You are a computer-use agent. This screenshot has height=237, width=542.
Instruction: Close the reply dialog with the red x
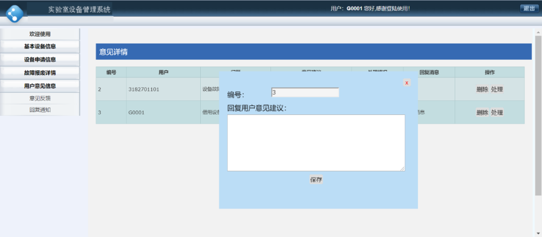(407, 83)
